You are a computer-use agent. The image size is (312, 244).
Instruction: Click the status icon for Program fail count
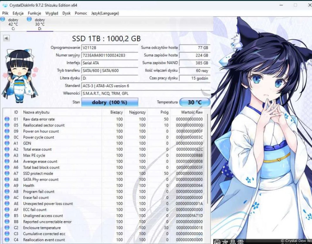[7, 191]
